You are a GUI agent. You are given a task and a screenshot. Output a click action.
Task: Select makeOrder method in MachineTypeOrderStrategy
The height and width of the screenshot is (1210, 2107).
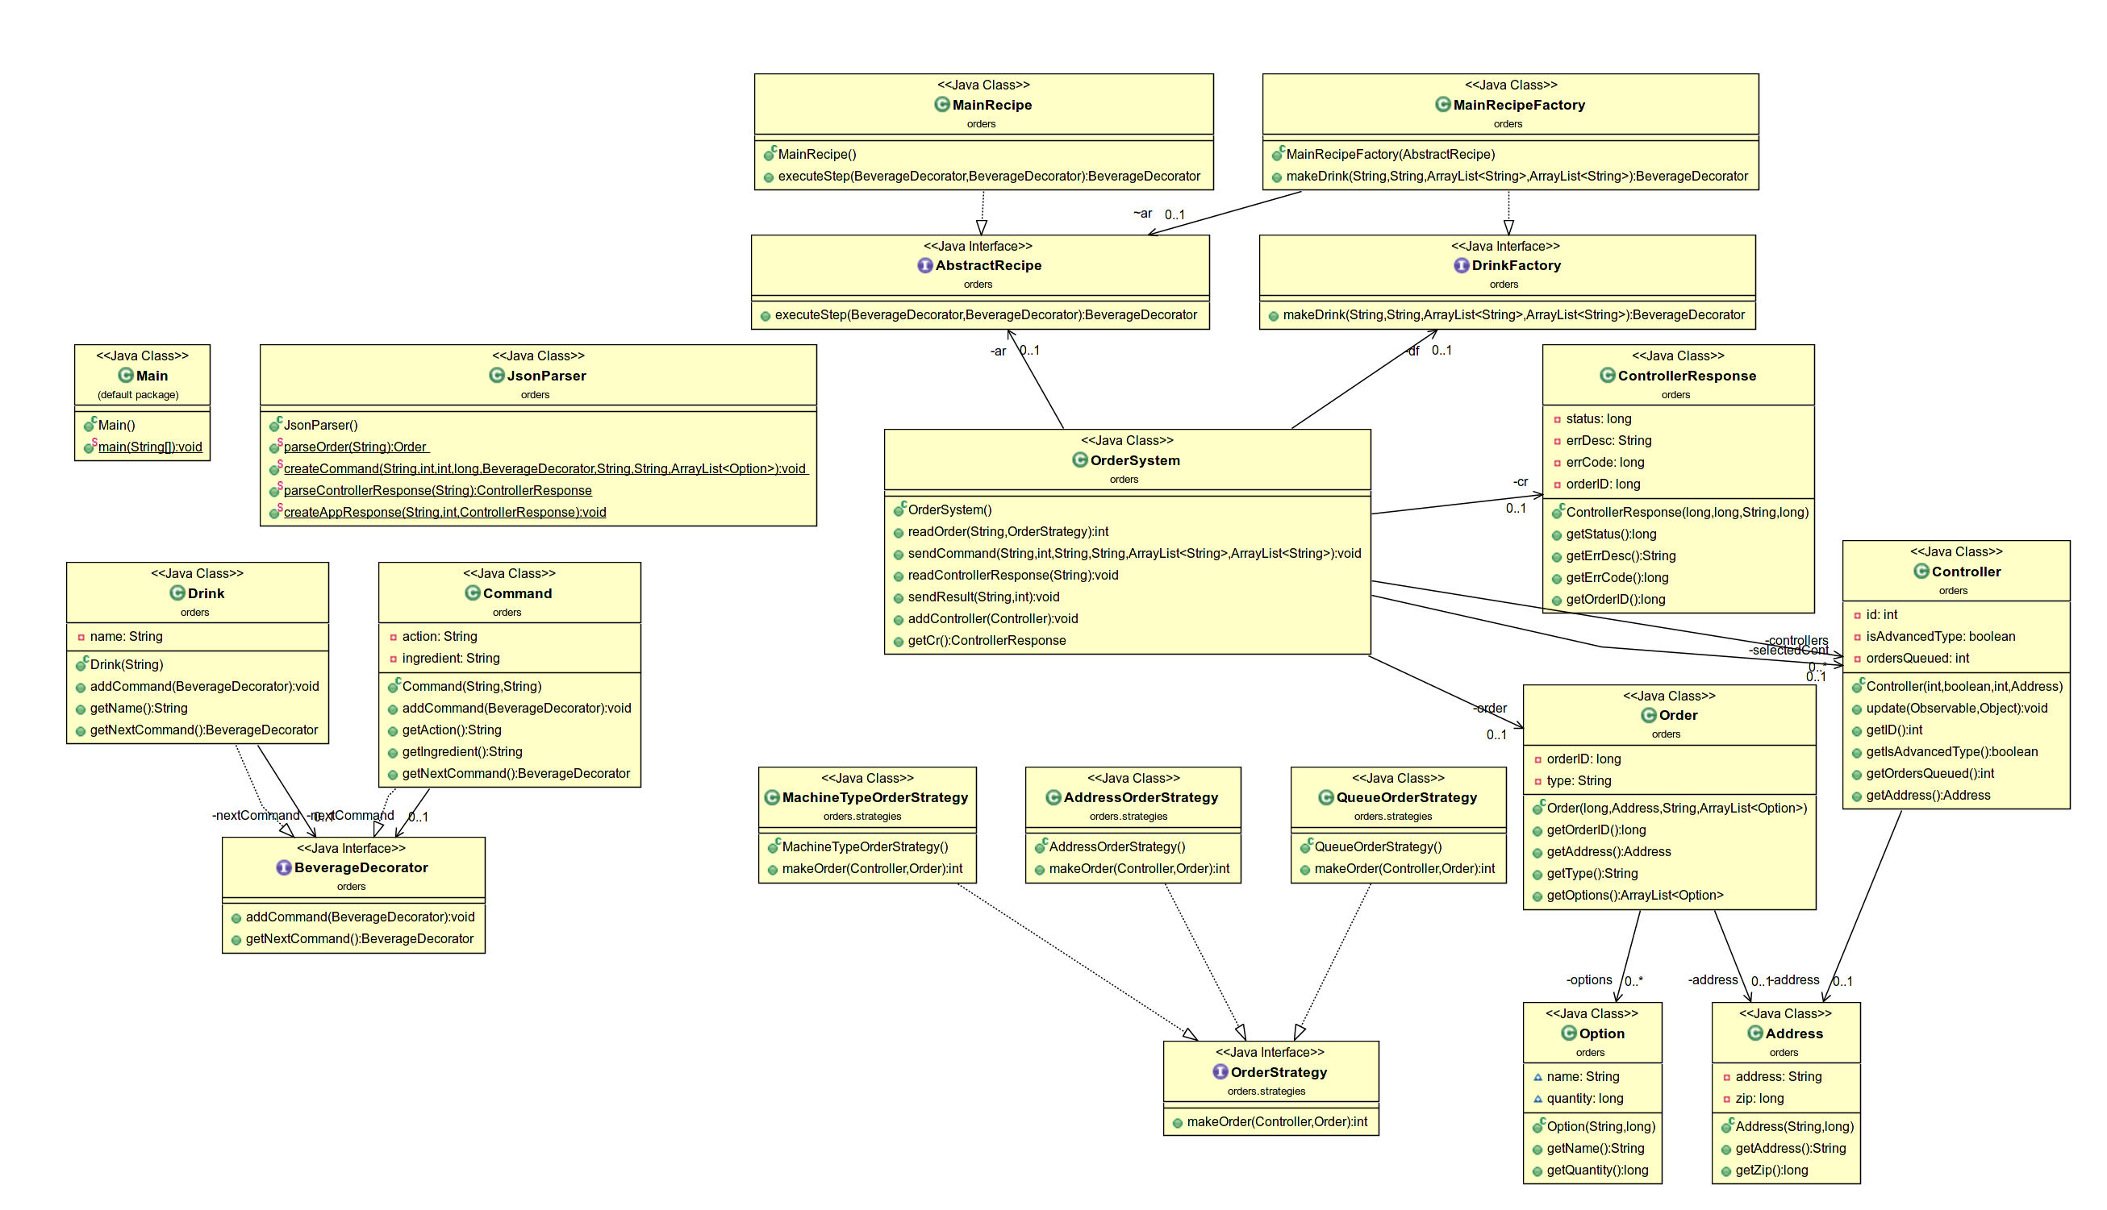tap(872, 868)
